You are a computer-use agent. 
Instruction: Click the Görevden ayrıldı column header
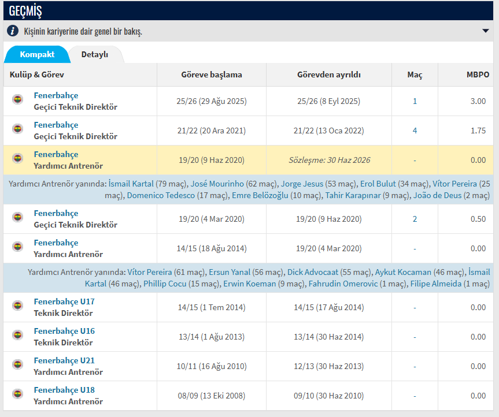point(329,75)
